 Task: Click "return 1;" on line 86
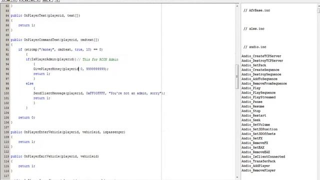[26, 25]
